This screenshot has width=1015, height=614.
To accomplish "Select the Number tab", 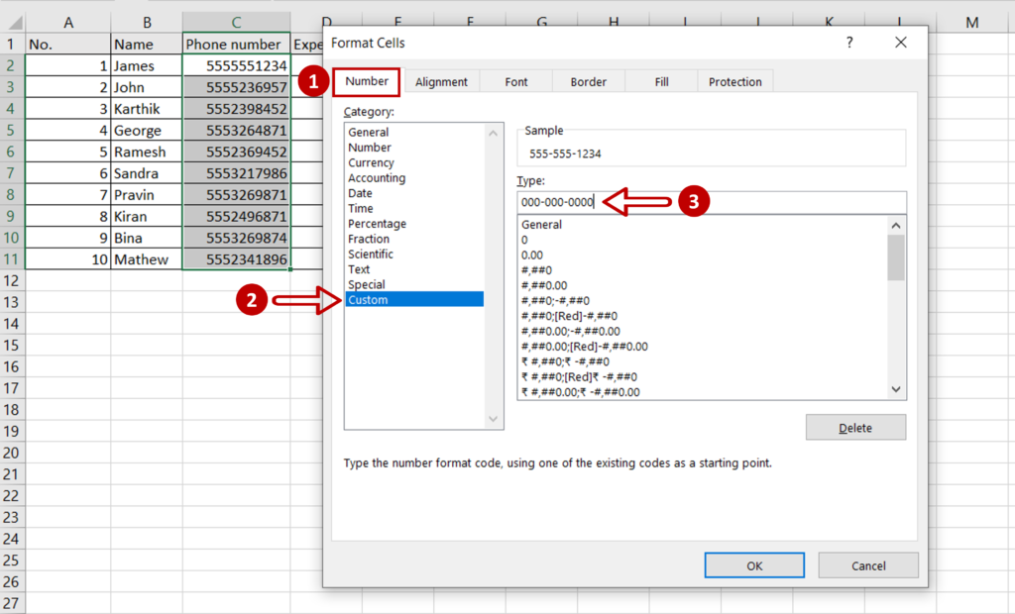I will (366, 81).
